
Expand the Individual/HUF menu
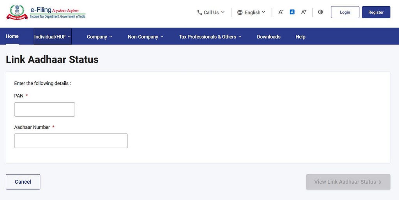pos(53,36)
